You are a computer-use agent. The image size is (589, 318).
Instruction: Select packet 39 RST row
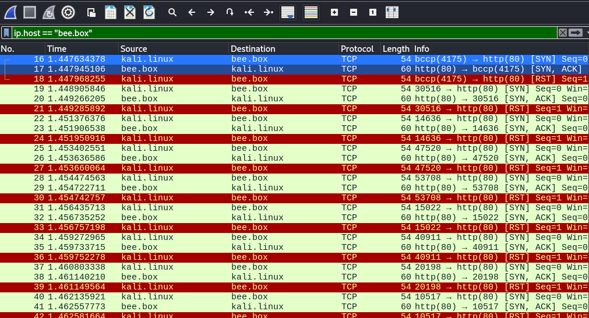[x=295, y=287]
